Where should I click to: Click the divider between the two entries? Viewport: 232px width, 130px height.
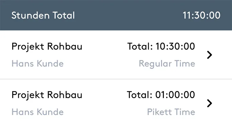coord(116,79)
